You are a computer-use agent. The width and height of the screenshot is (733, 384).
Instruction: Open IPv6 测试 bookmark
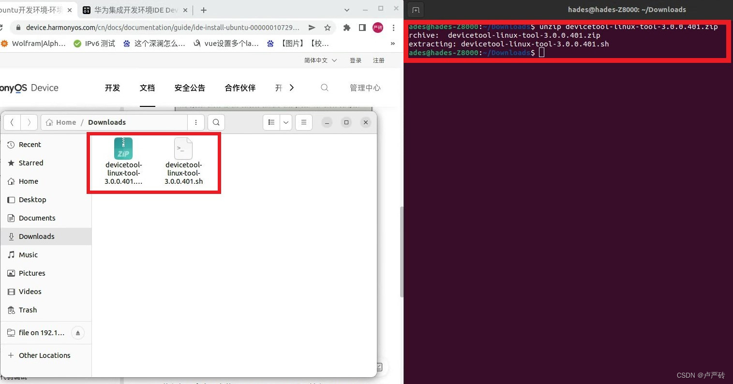pyautogui.click(x=94, y=44)
